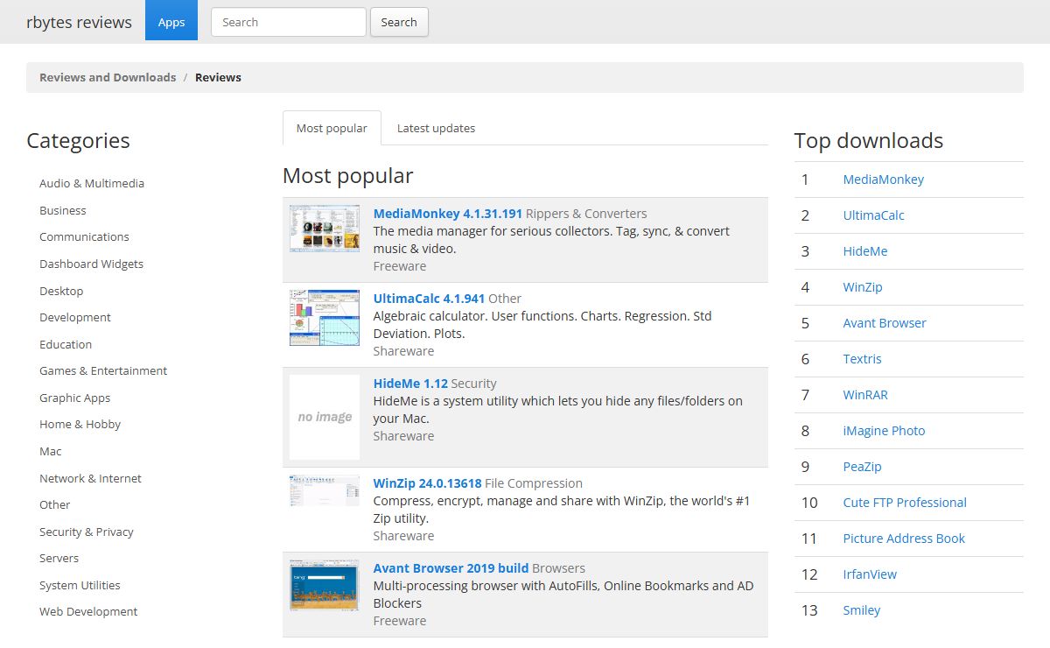Open the Avant Browser screenshot thumbnail
This screenshot has height=648, width=1050.
pos(325,585)
